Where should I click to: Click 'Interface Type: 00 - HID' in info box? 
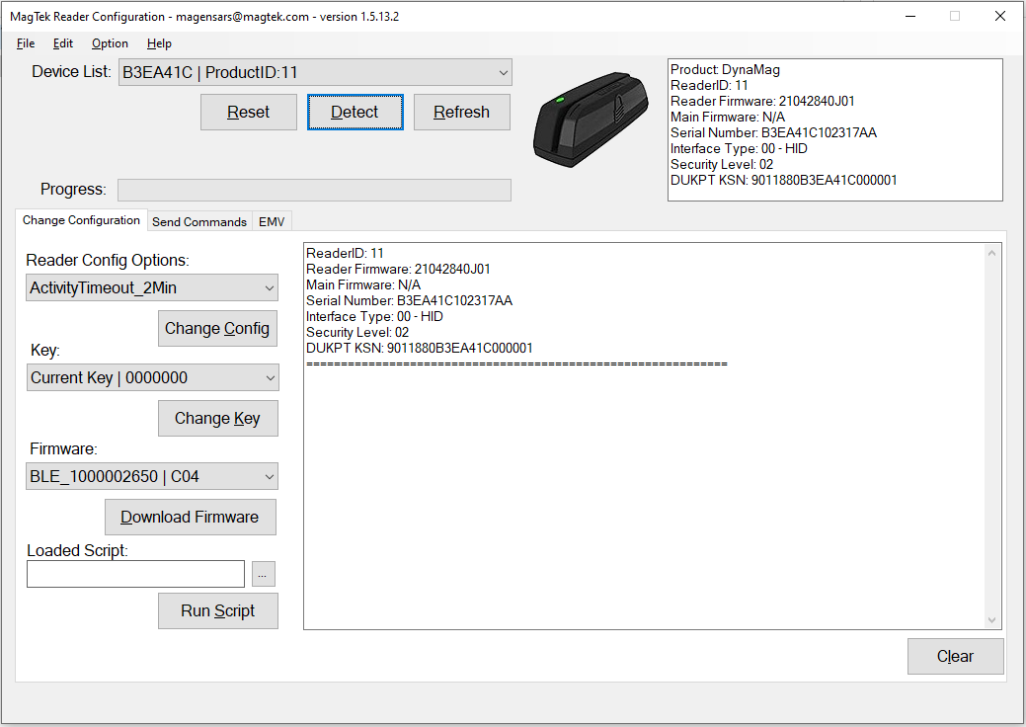[x=739, y=148]
